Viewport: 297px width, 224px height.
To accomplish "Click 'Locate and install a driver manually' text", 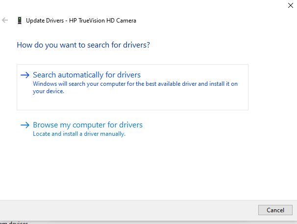I will point(79,134).
